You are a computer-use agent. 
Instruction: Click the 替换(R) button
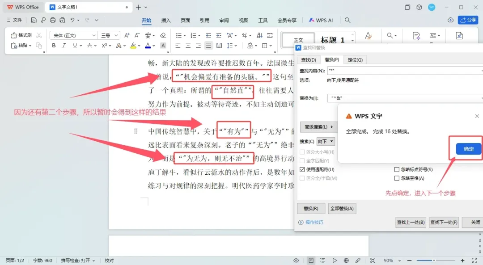(x=311, y=208)
